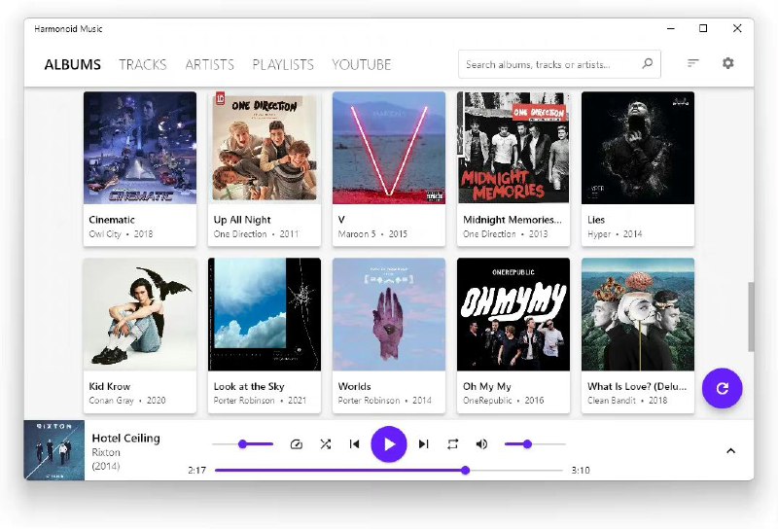Viewport: 778px width, 529px height.
Task: Click the track progress seek bar
Action: 389,470
